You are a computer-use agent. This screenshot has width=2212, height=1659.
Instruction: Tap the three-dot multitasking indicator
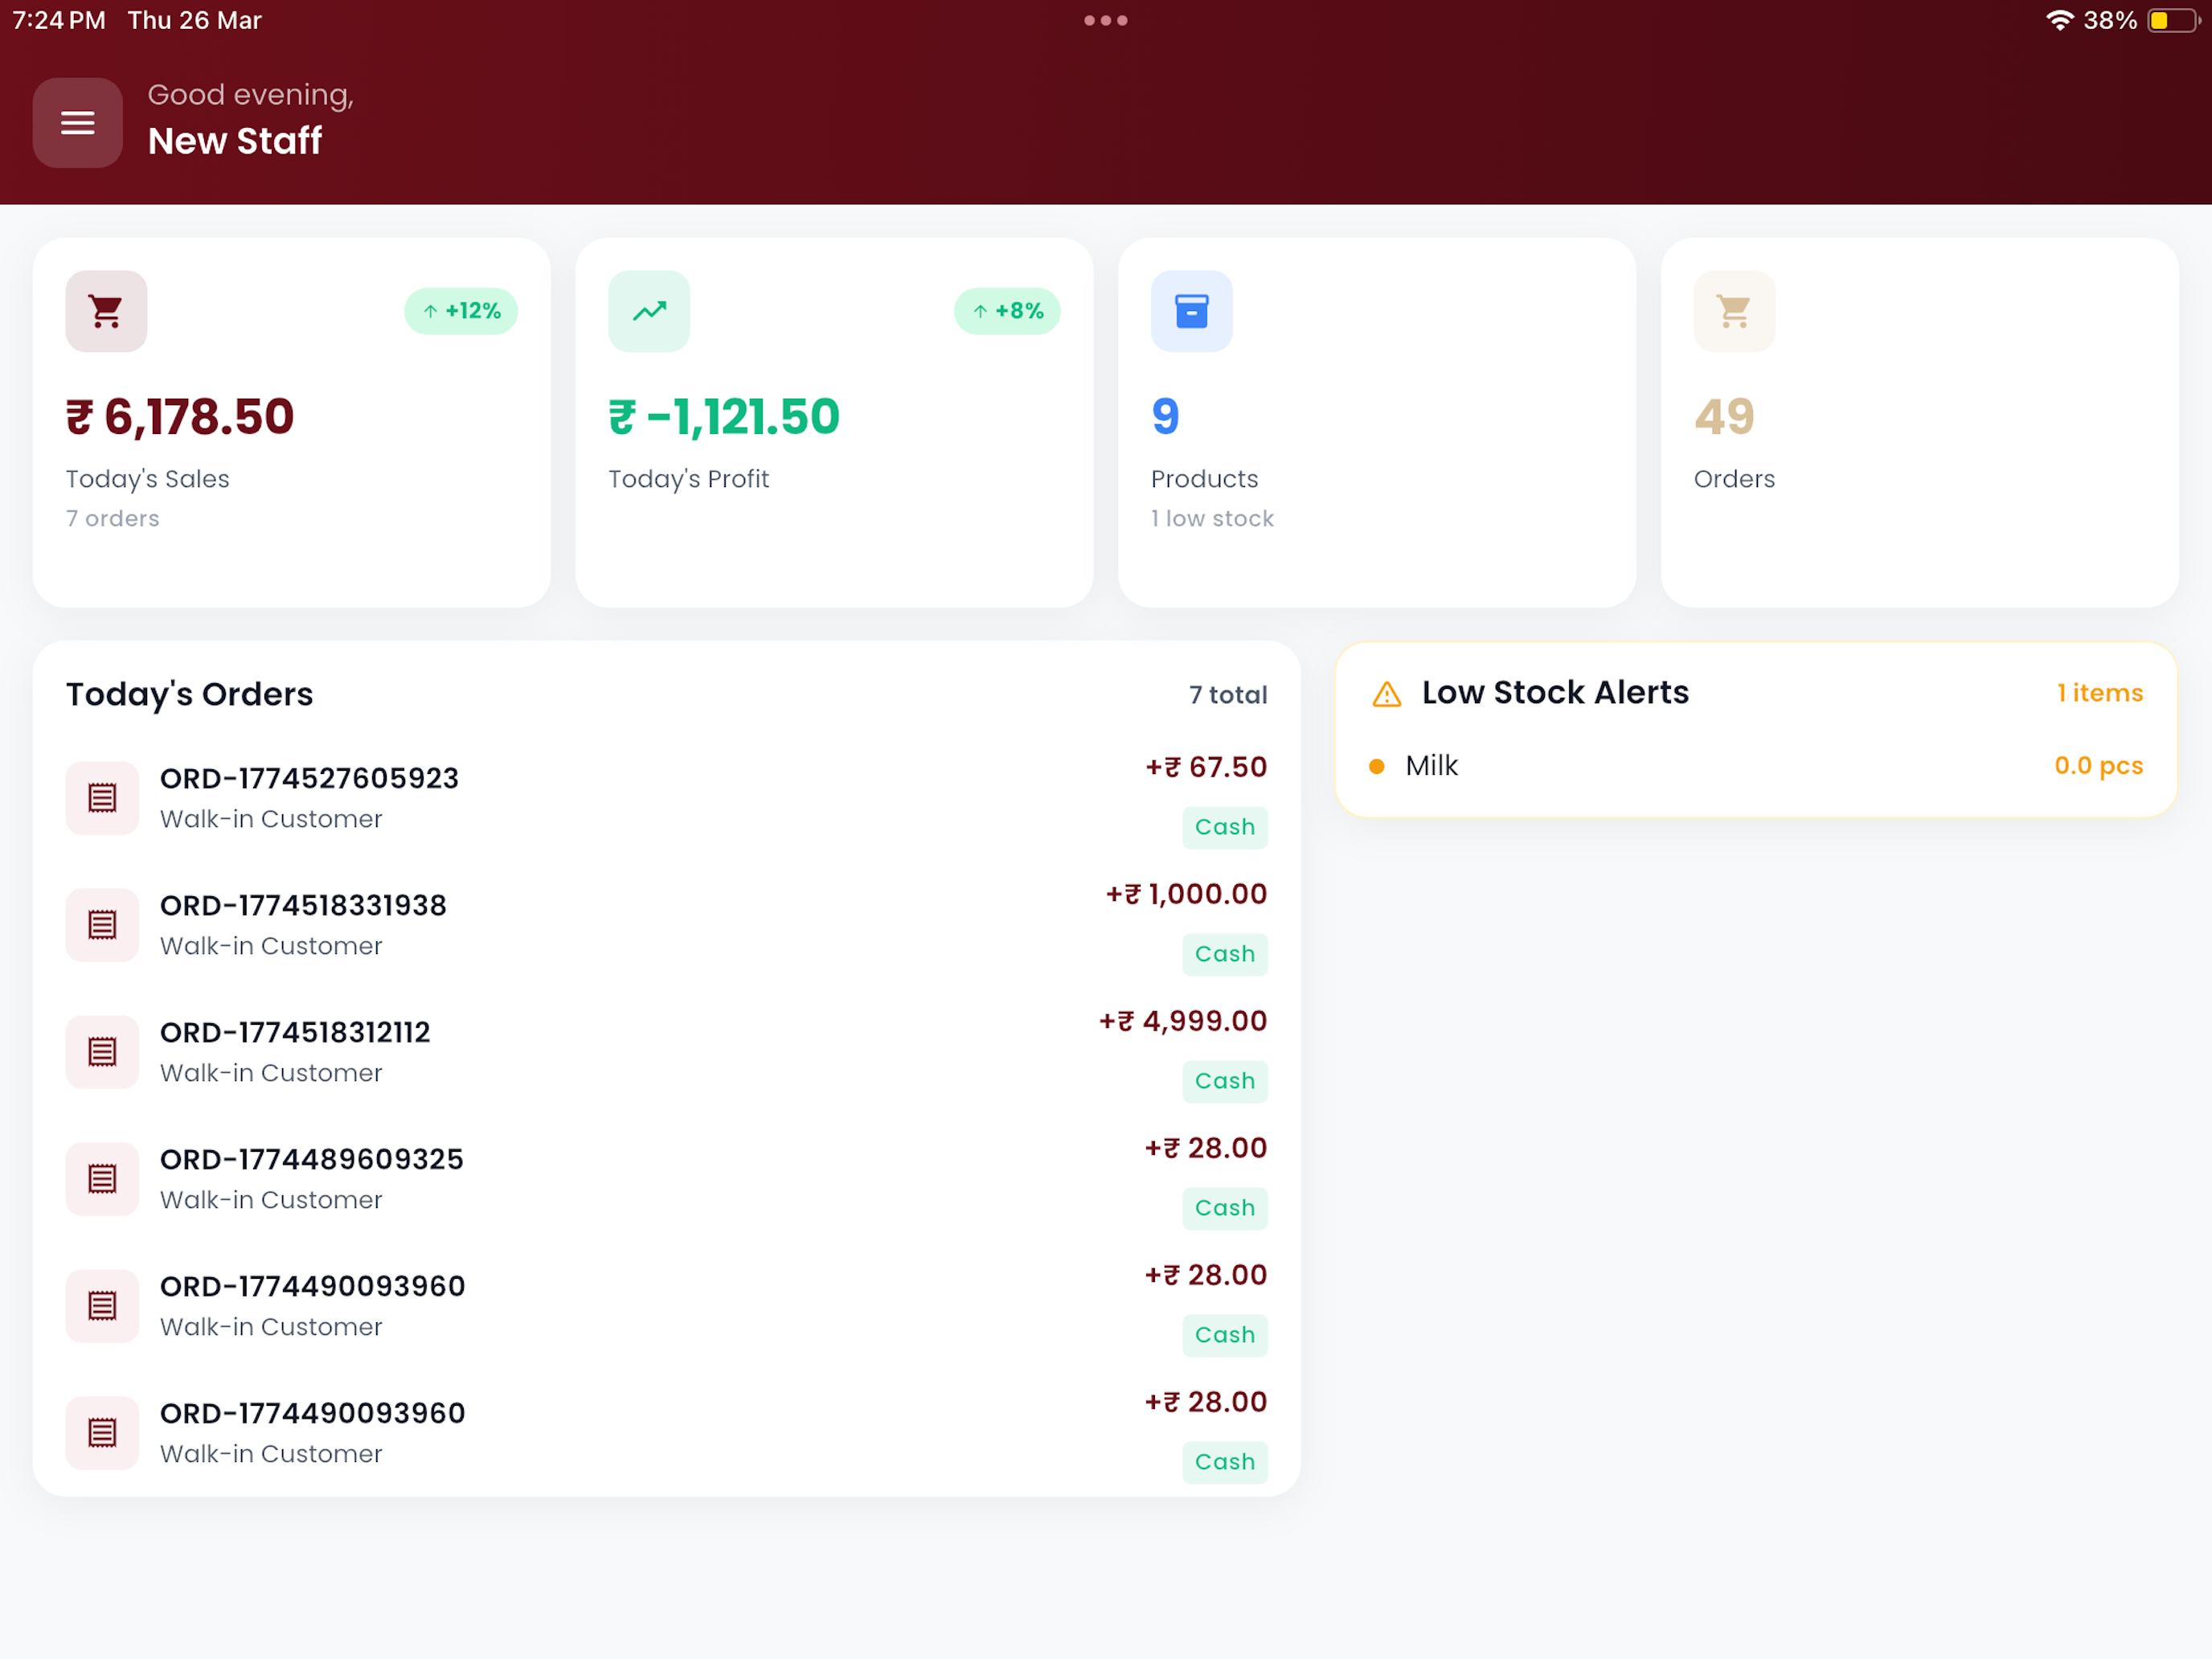[1105, 20]
